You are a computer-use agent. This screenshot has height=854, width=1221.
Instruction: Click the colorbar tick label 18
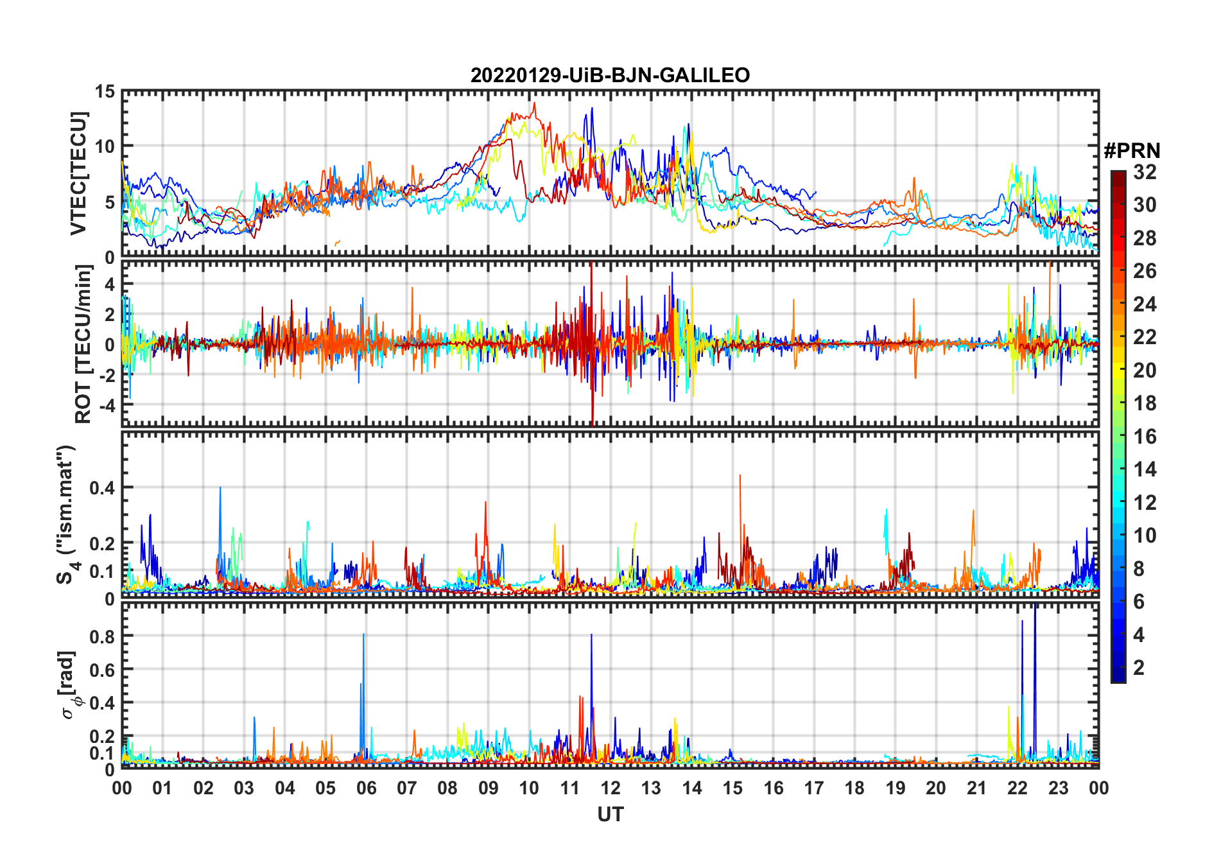coord(1145,403)
